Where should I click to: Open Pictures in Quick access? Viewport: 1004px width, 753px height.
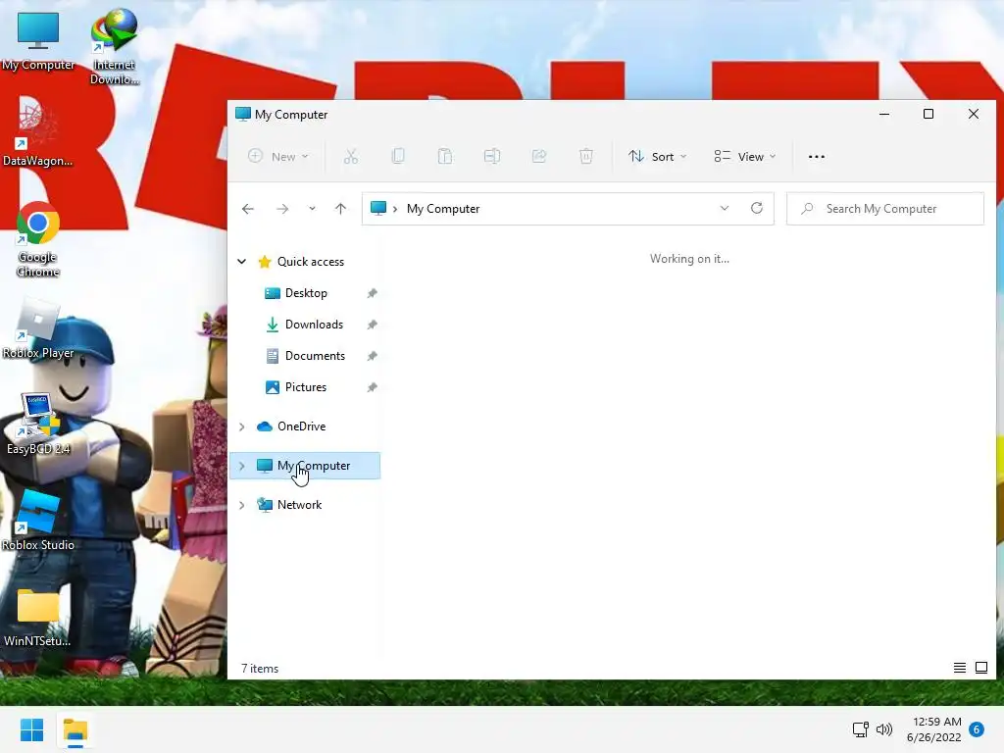pos(306,386)
